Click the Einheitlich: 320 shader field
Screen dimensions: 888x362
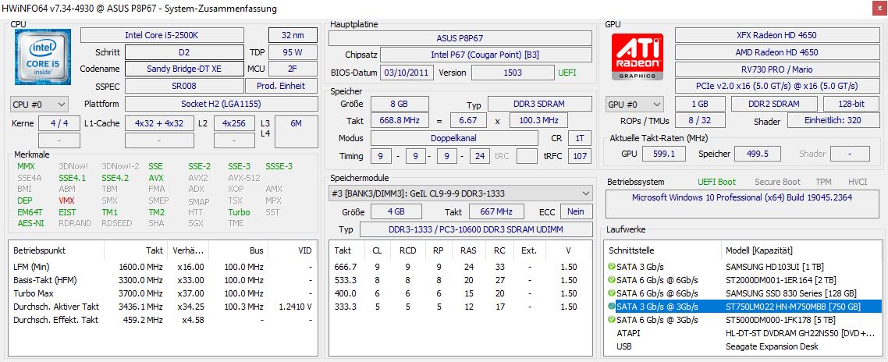pos(833,121)
